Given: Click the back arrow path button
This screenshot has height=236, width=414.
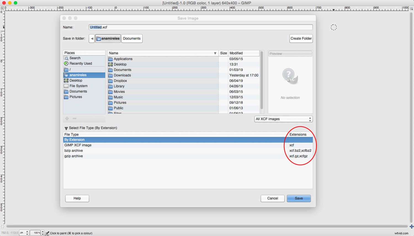Looking at the screenshot, I should coord(92,39).
